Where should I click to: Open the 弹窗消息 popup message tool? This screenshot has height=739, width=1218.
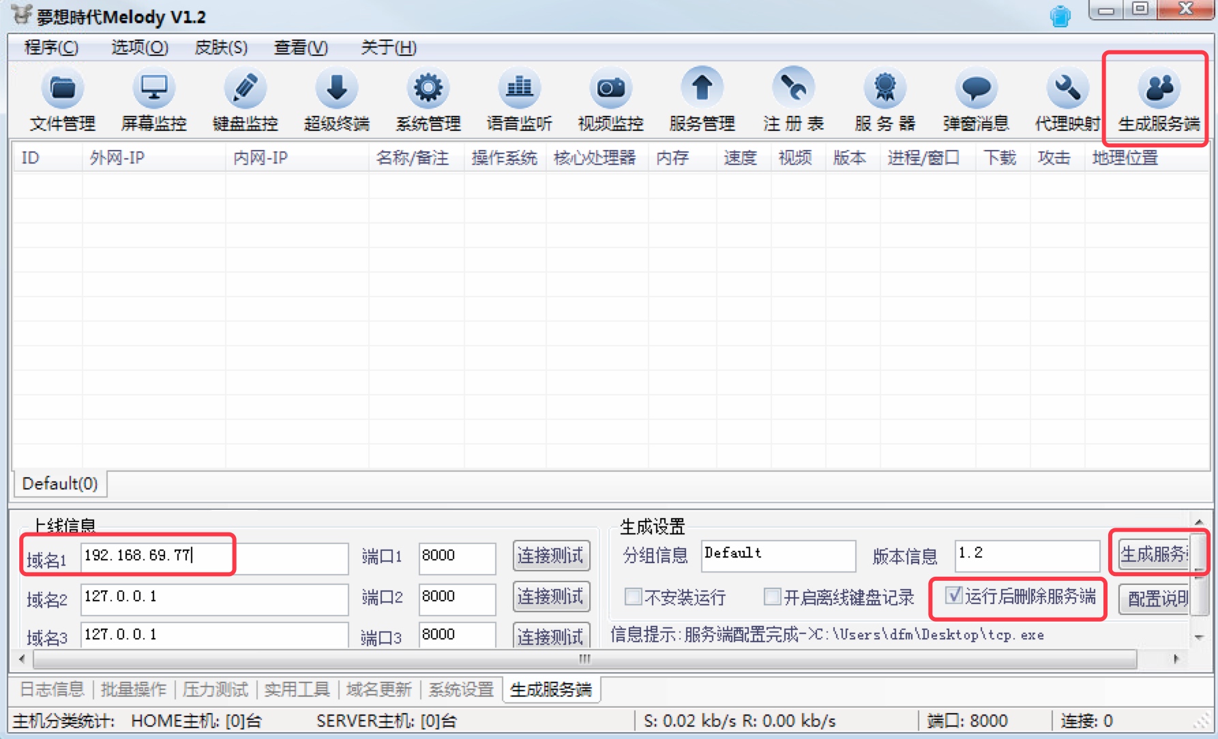(977, 101)
